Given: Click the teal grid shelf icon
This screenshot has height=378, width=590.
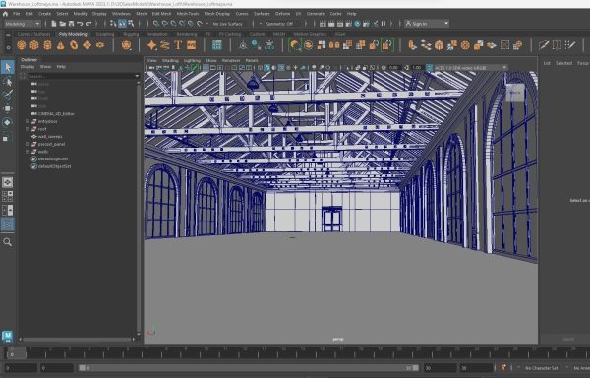Looking at the screenshot, I should (217, 45).
